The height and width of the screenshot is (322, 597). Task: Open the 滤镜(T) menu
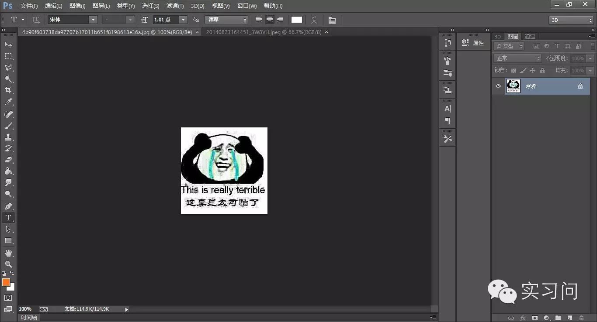[175, 6]
